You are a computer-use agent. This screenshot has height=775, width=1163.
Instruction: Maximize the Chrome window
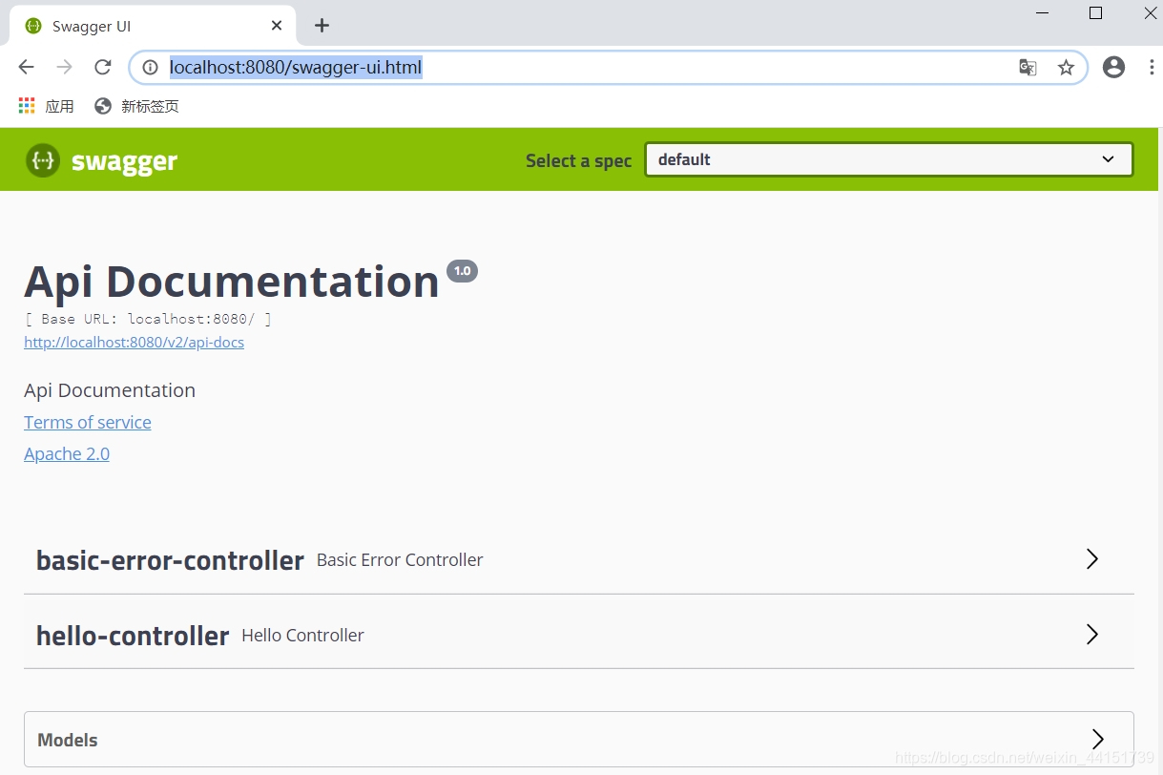click(1096, 13)
